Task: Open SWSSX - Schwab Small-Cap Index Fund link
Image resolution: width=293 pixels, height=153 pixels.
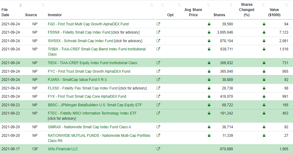Action: tap(80, 41)
